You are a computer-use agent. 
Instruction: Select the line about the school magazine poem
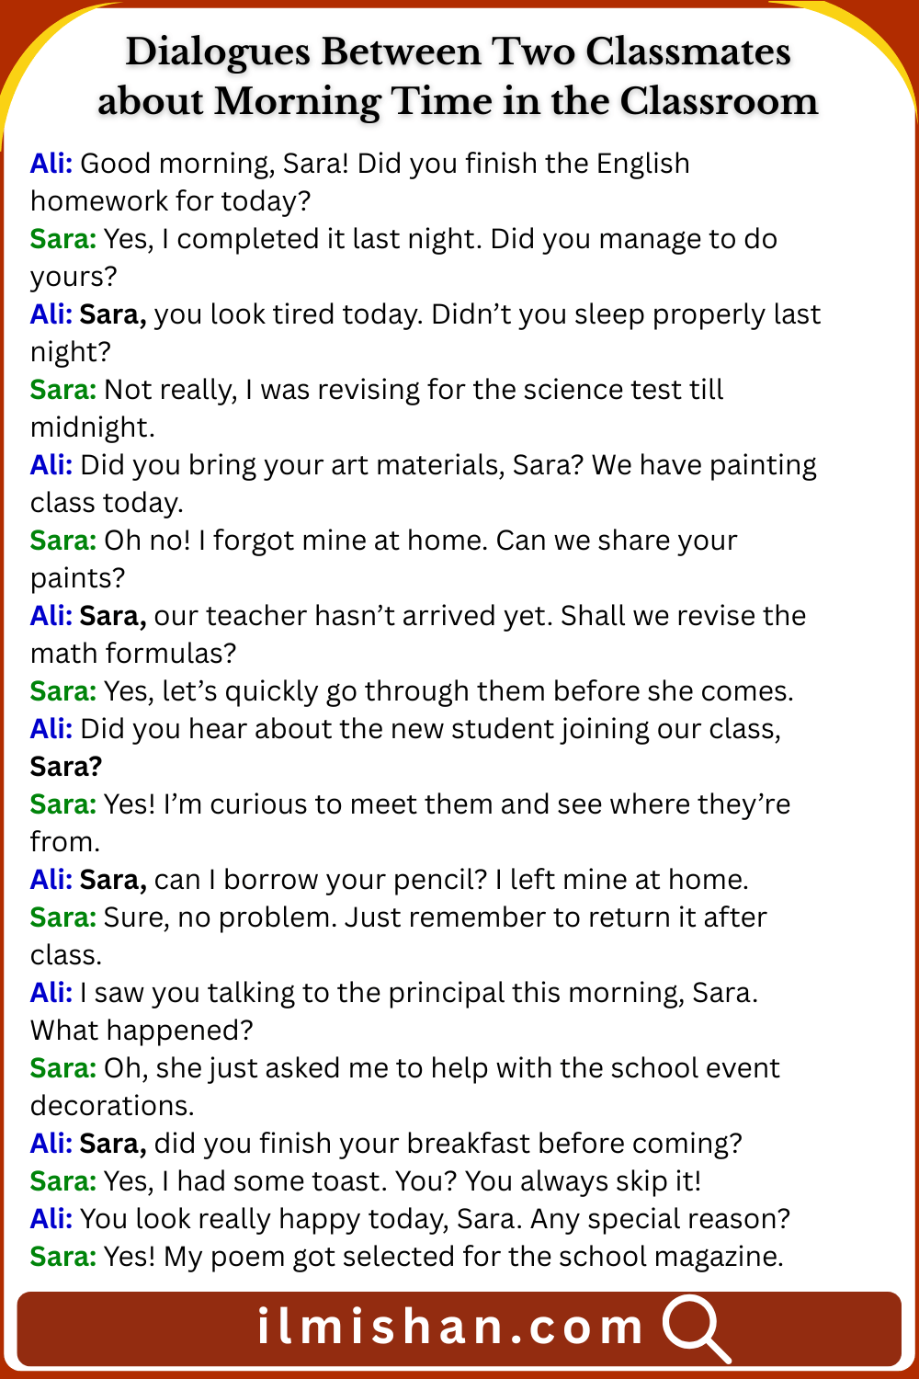[x=443, y=1257]
